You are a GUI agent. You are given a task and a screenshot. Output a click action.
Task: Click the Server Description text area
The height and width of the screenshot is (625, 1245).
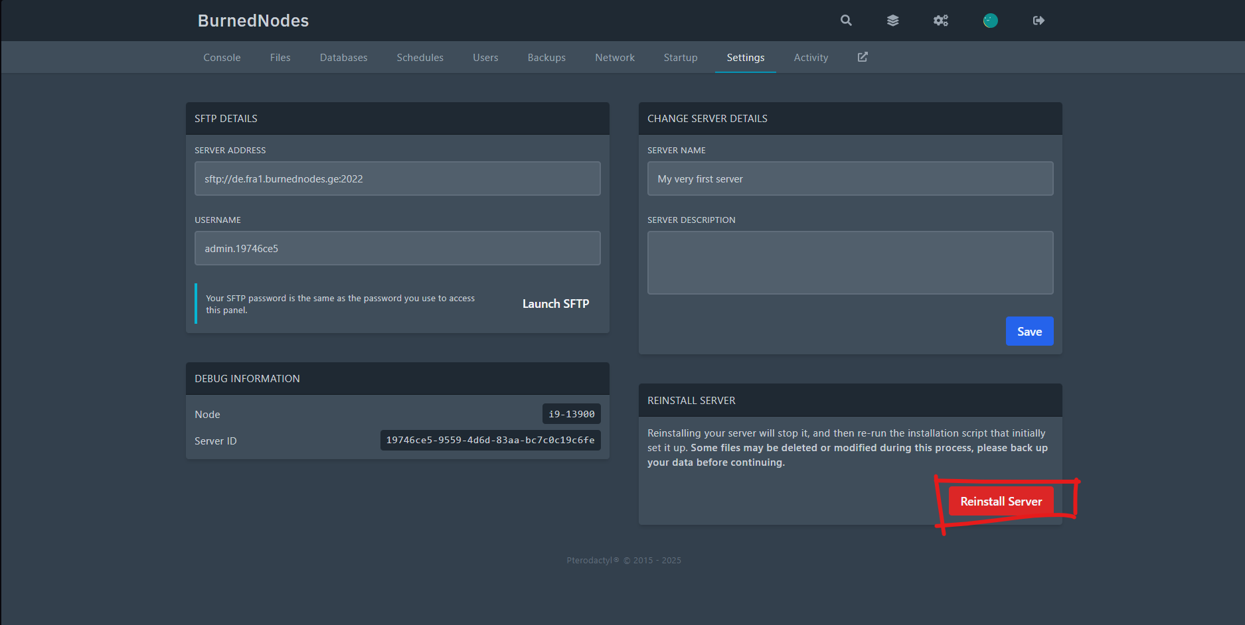click(x=851, y=263)
